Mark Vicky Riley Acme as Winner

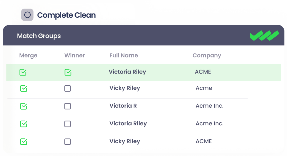click(68, 89)
